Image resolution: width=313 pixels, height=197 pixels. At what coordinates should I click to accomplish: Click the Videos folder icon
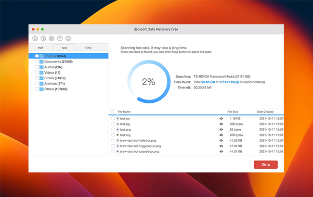41,73
